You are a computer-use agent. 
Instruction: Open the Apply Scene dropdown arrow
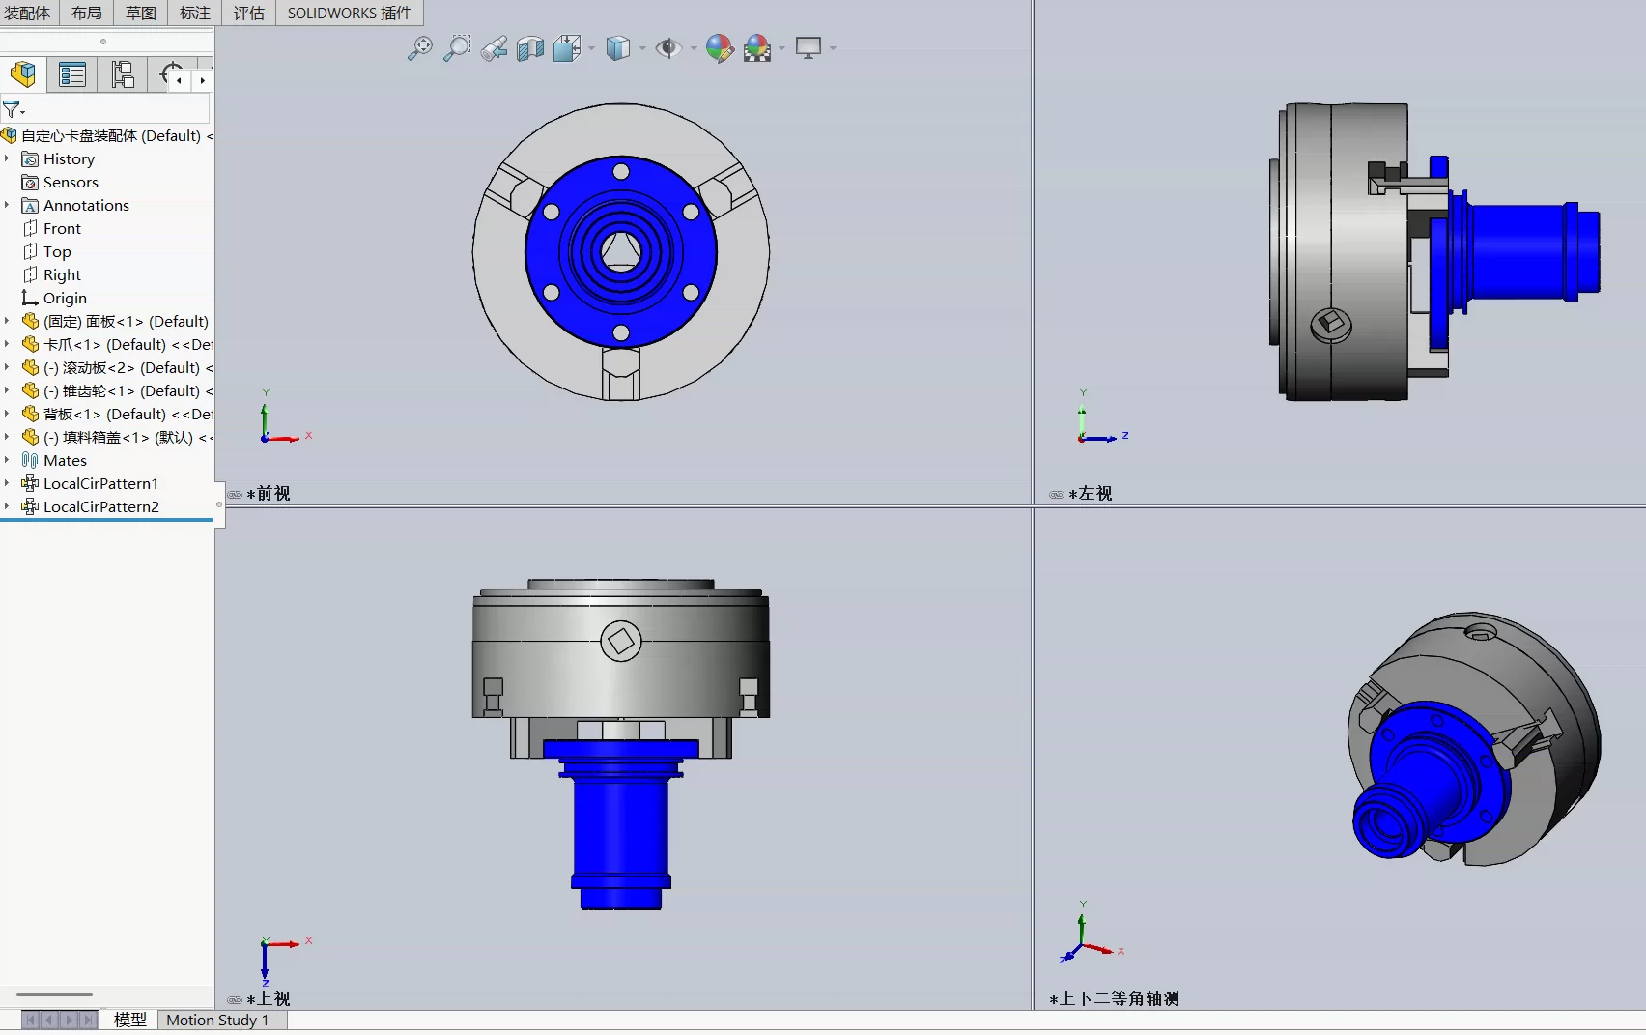pyautogui.click(x=782, y=48)
